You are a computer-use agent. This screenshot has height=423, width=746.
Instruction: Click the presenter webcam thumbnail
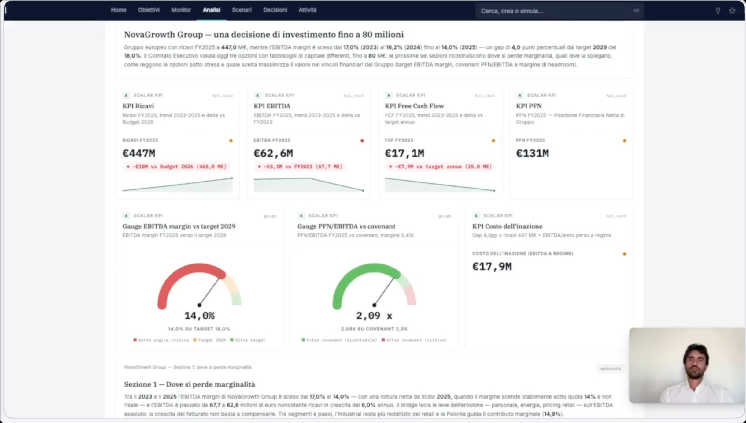pyautogui.click(x=687, y=365)
